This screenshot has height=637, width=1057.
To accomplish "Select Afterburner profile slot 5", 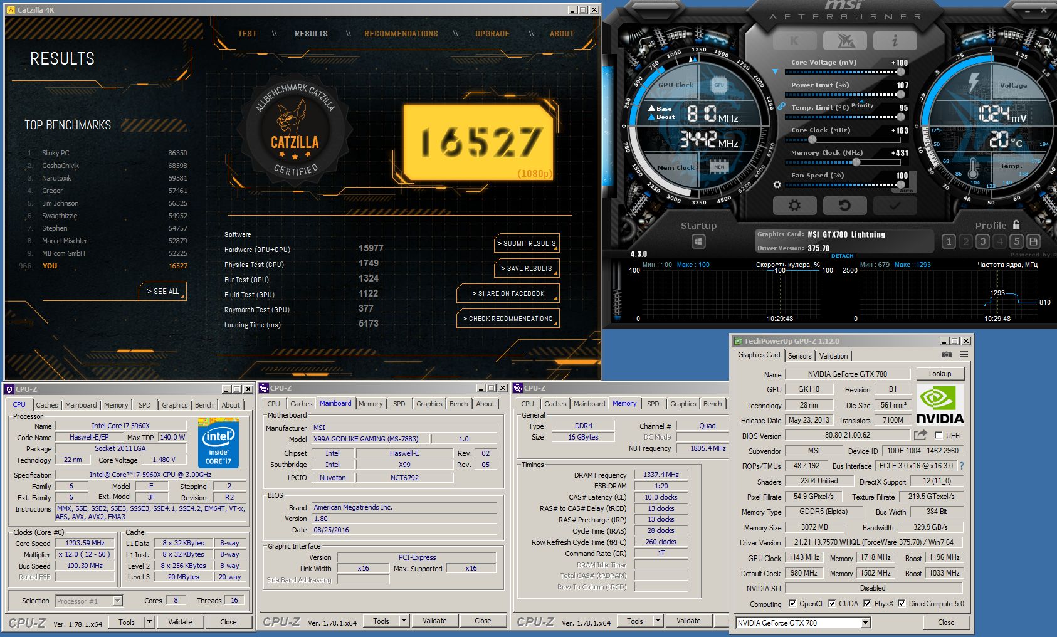I will coord(1016,241).
